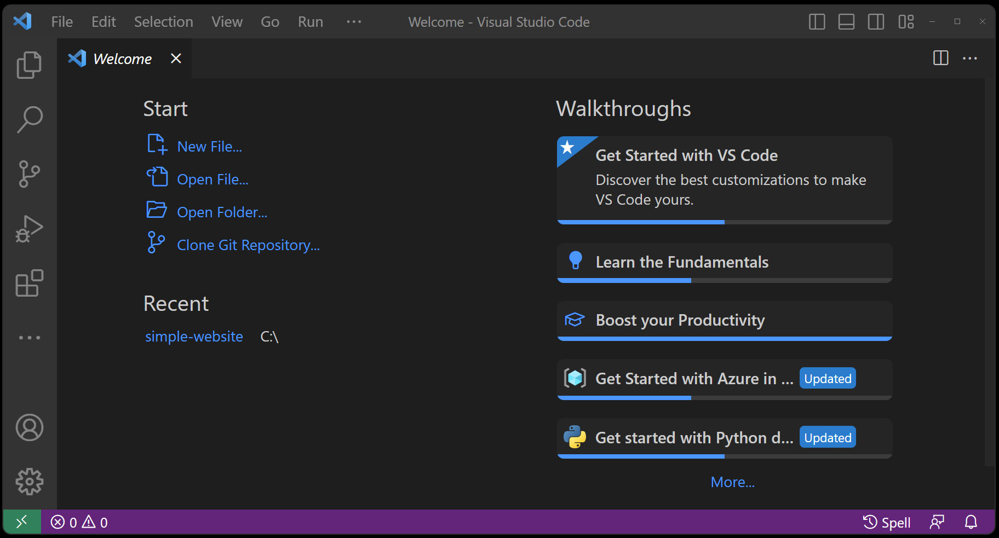Open the Search view
999x538 pixels.
point(29,119)
